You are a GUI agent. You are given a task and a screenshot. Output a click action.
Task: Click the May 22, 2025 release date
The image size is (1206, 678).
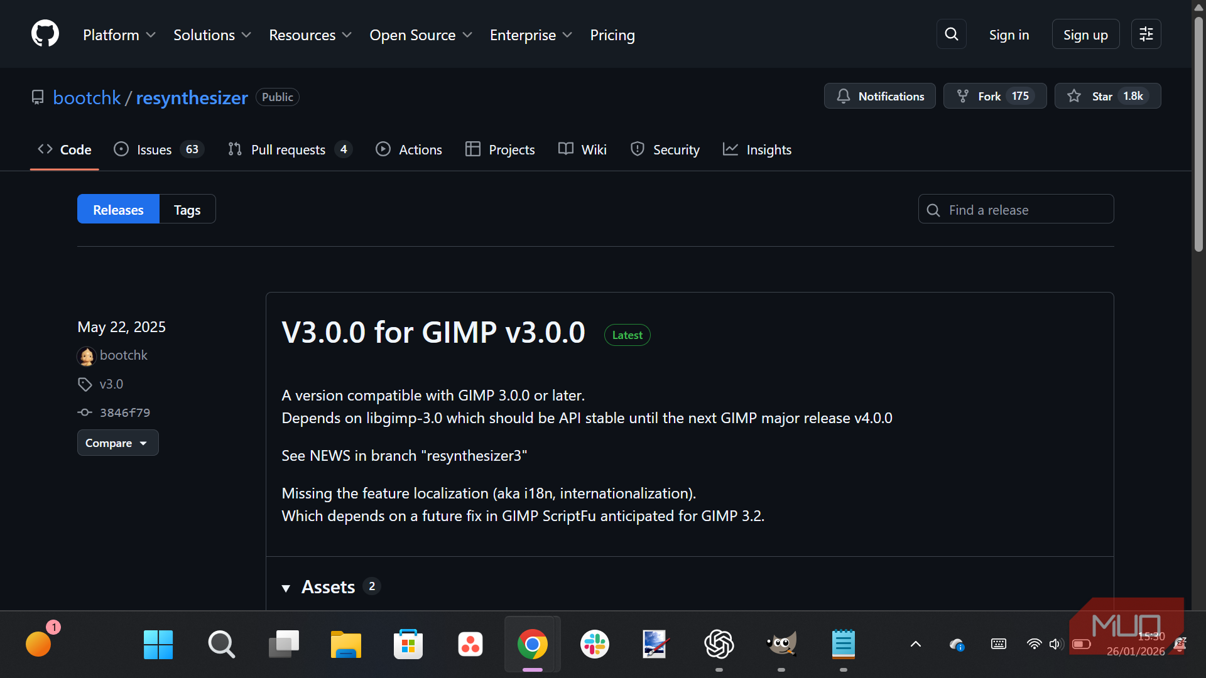point(121,327)
